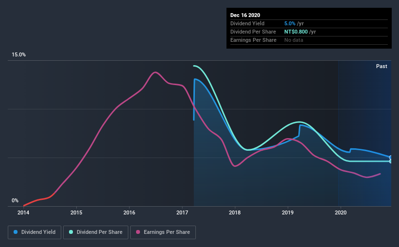Image resolution: width=399 pixels, height=247 pixels.
Task: Select the 2014 x-axis label
Action: (x=23, y=212)
